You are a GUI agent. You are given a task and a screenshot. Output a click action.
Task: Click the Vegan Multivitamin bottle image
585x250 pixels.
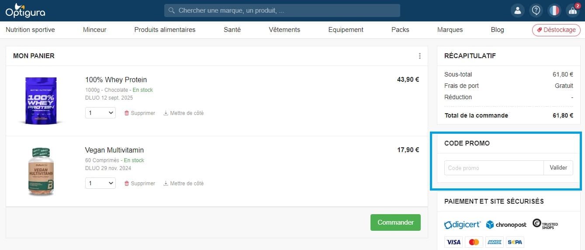(41, 171)
